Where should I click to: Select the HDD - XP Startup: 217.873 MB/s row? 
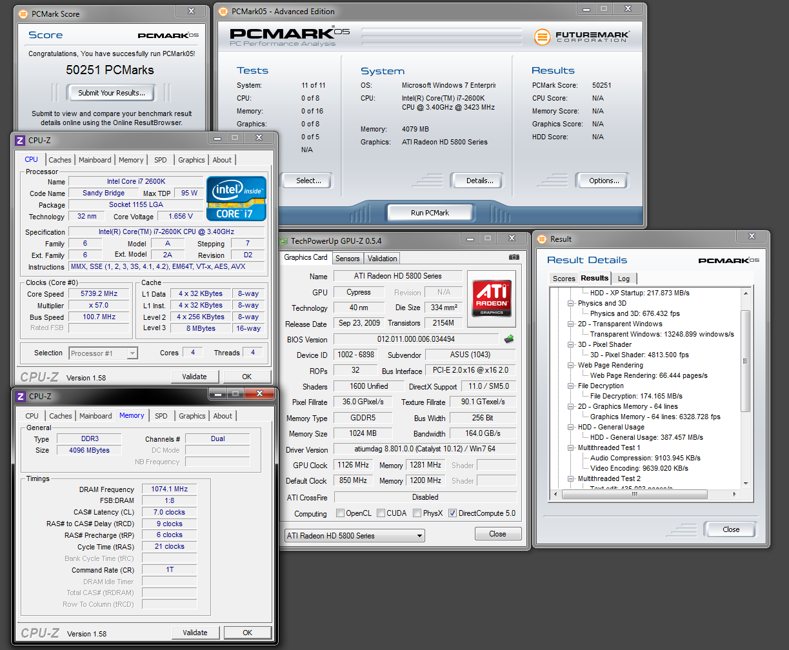click(x=640, y=293)
